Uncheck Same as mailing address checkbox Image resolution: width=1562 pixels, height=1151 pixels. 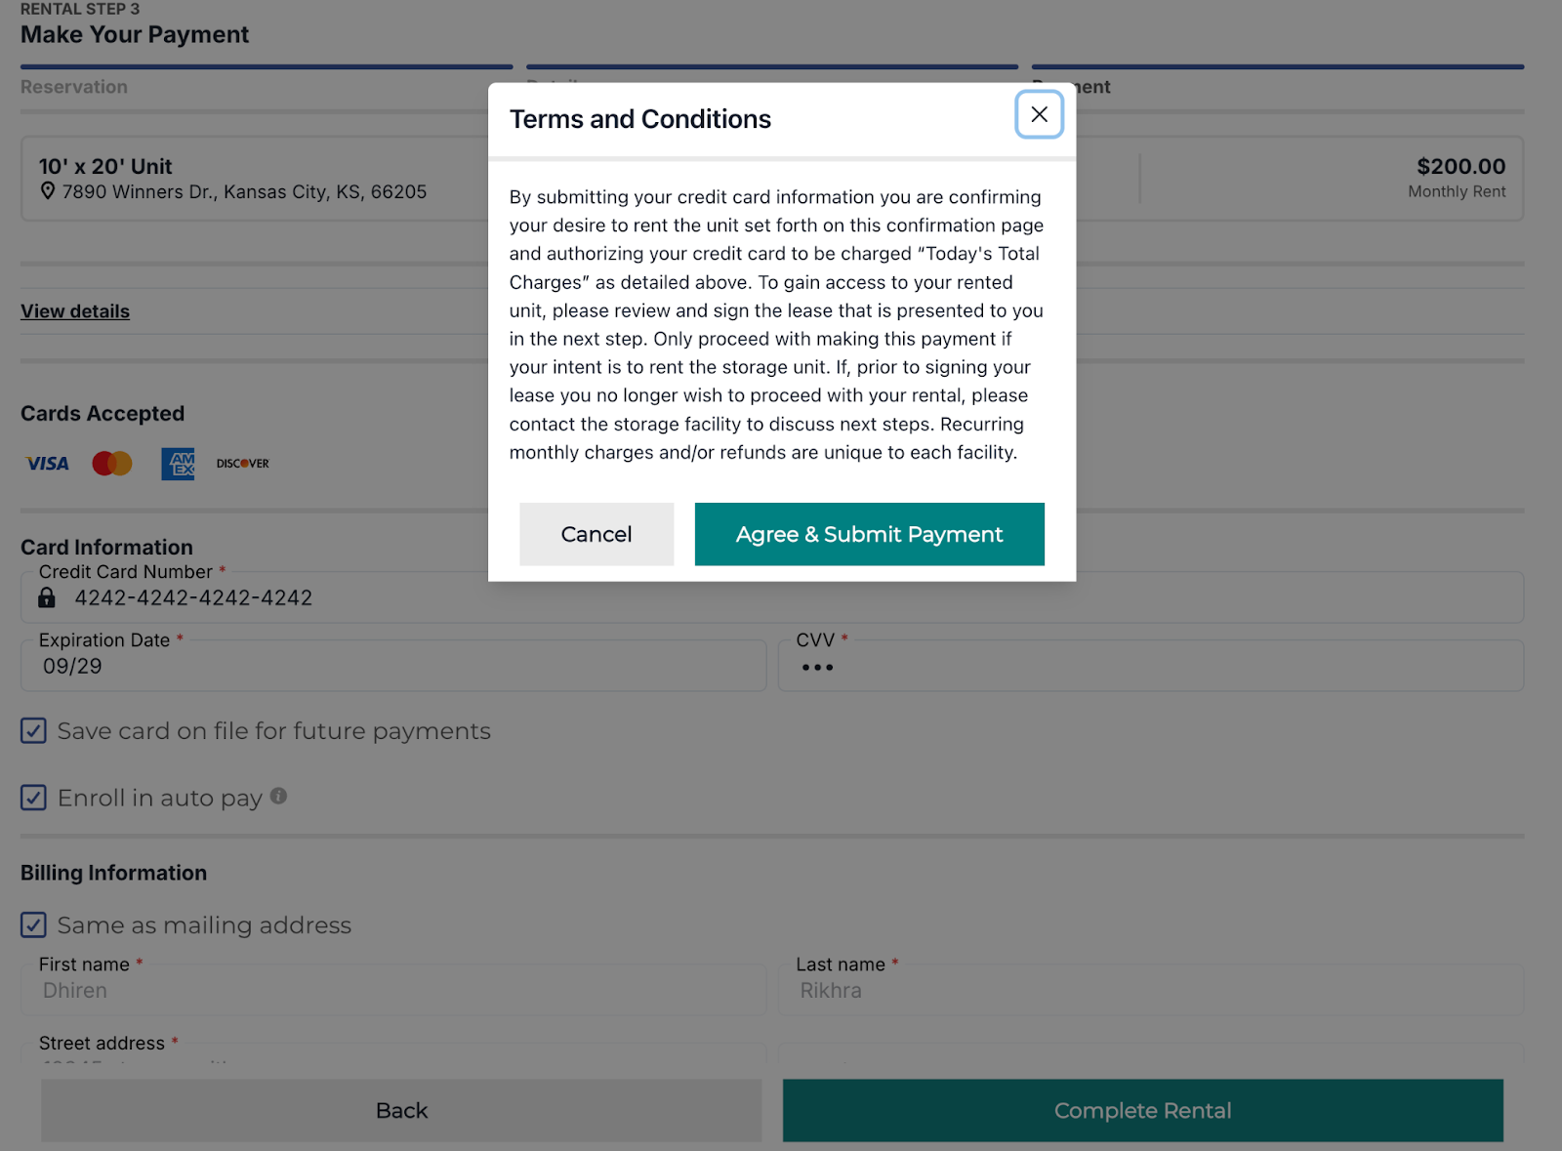34,925
